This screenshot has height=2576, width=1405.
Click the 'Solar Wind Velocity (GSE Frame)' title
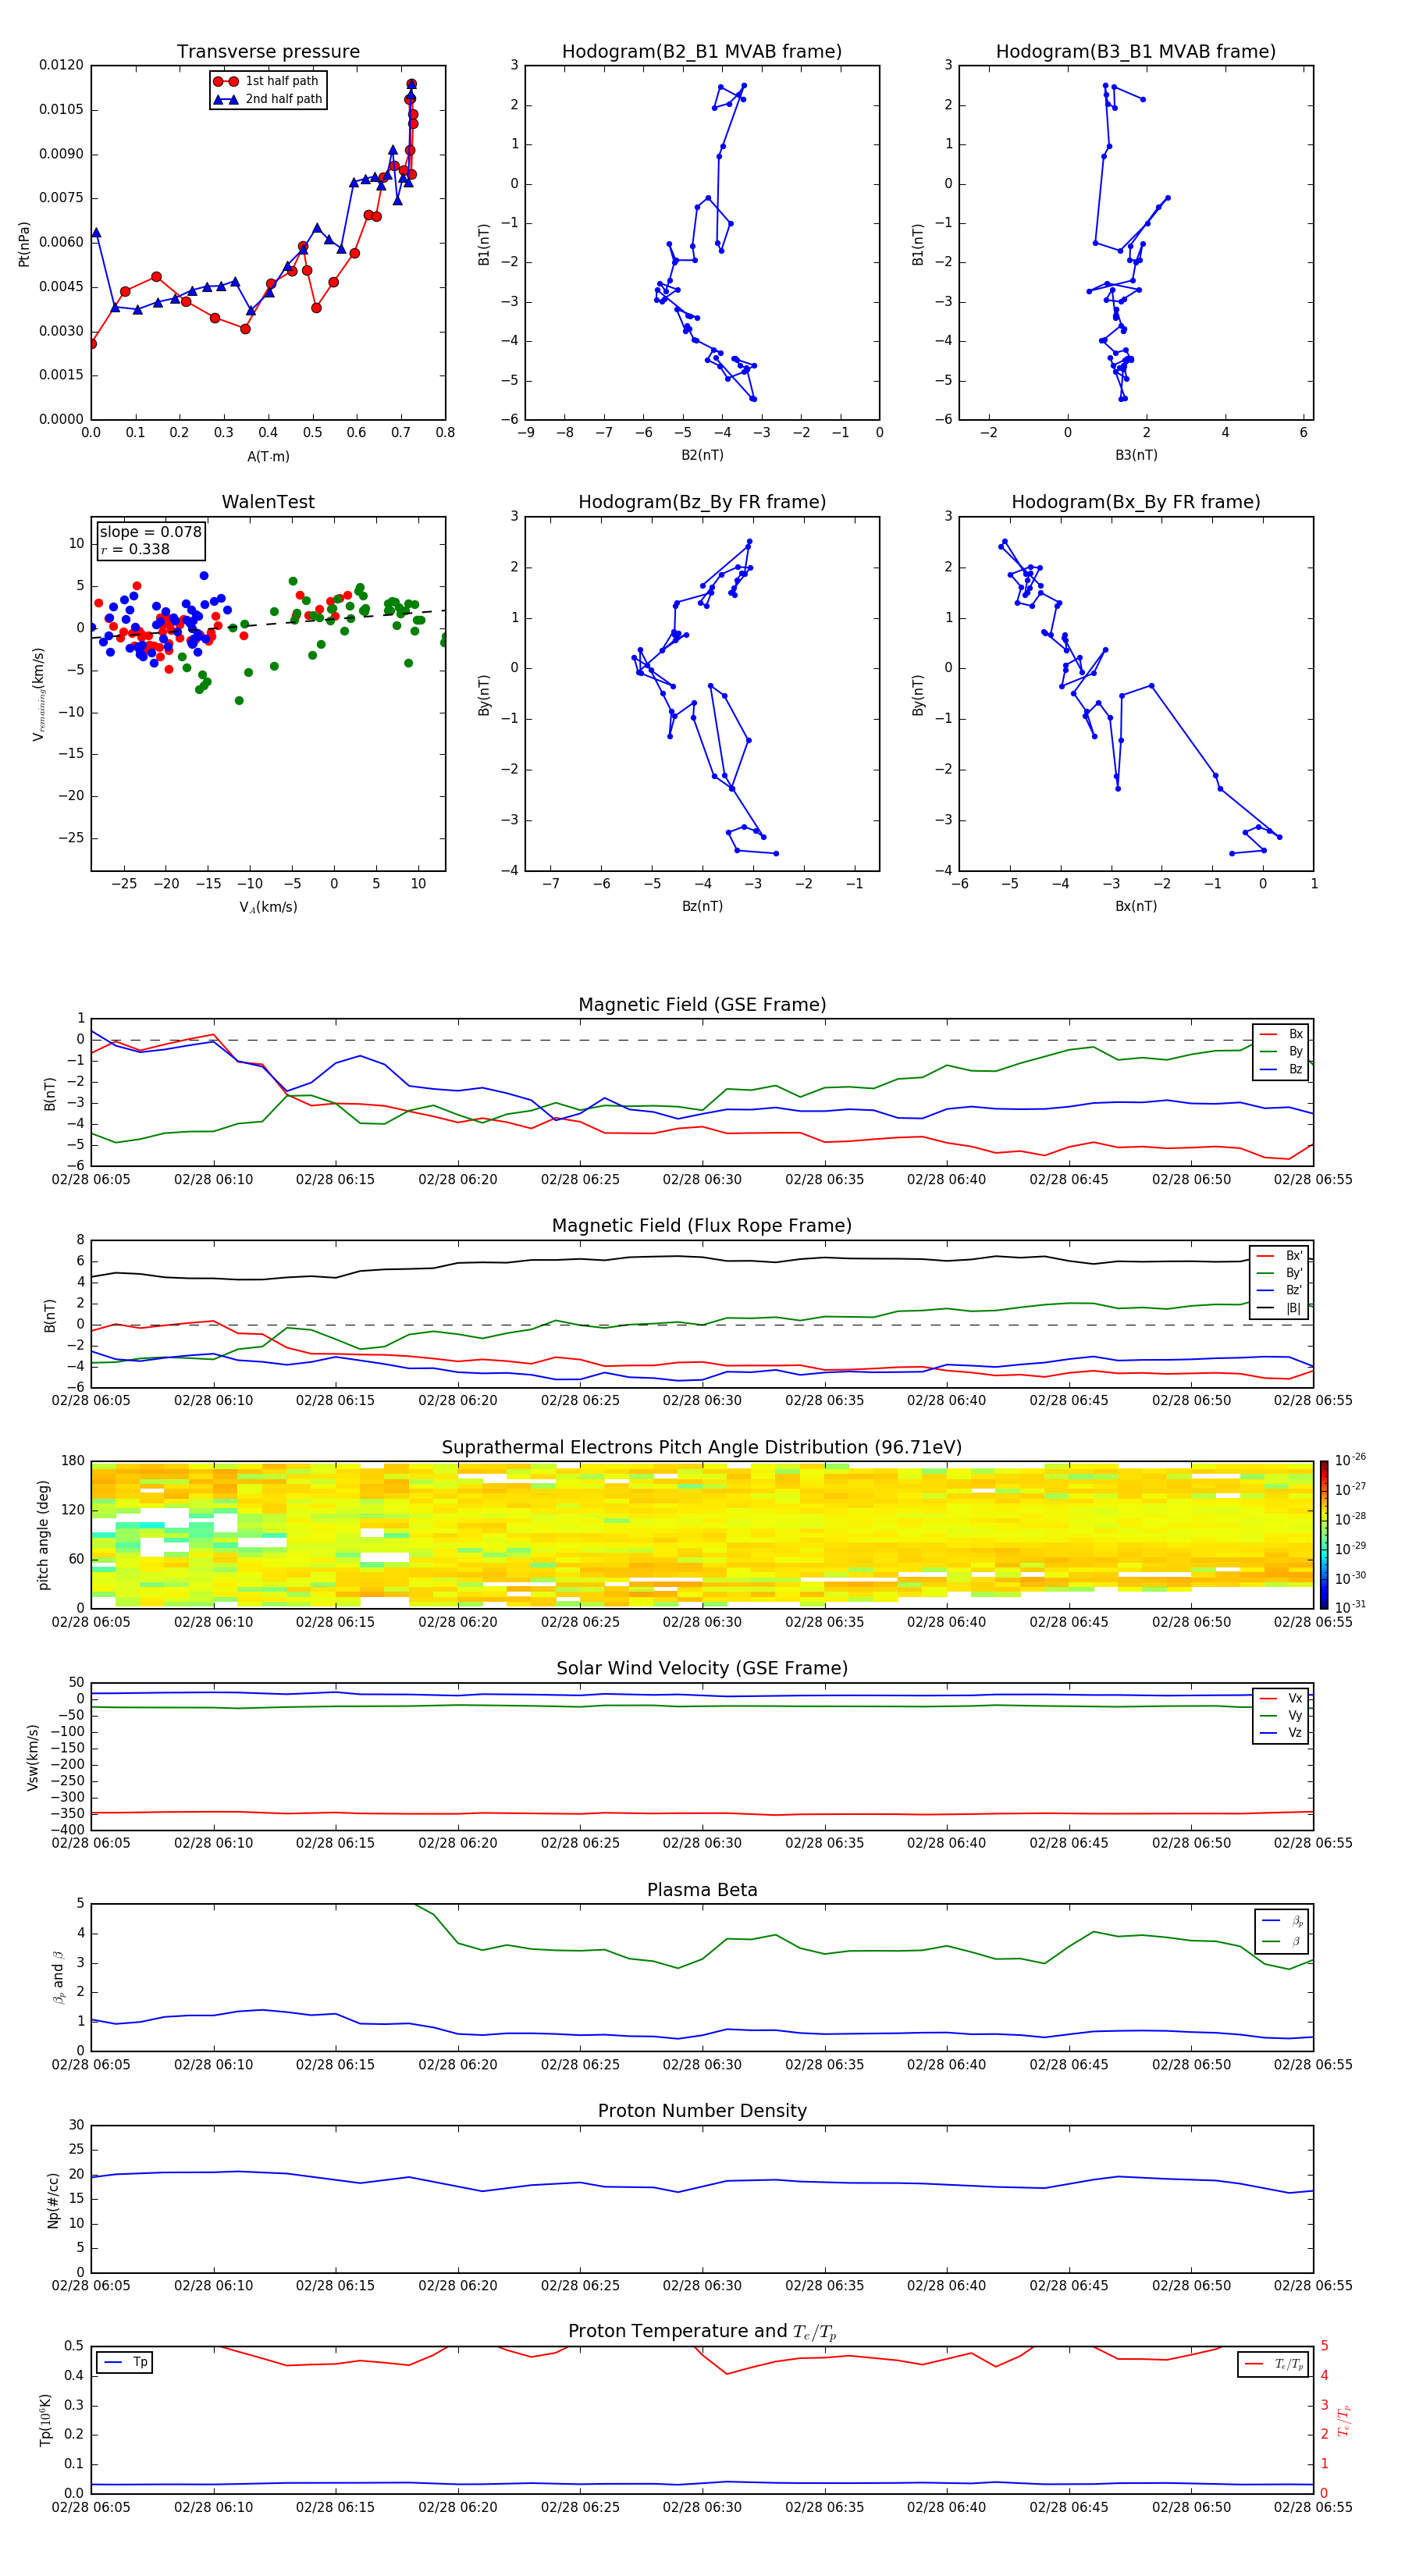pos(702,1668)
